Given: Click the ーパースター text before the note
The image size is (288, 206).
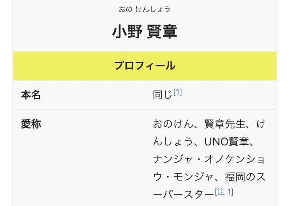Looking at the screenshot, I should pos(184,193).
